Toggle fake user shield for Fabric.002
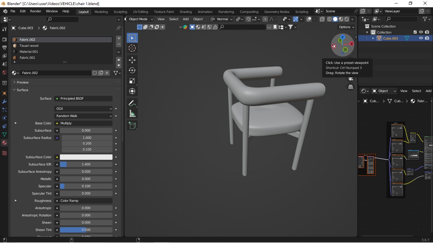433x243 pixels. coord(94,73)
